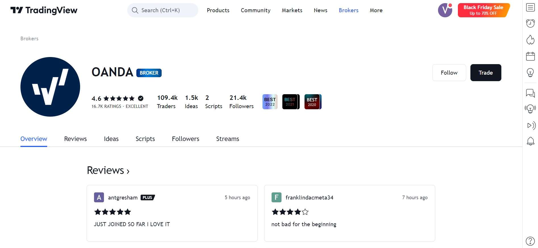This screenshot has height=248, width=538.
Task: Open franklindacmeta34's username link
Action: [x=309, y=197]
